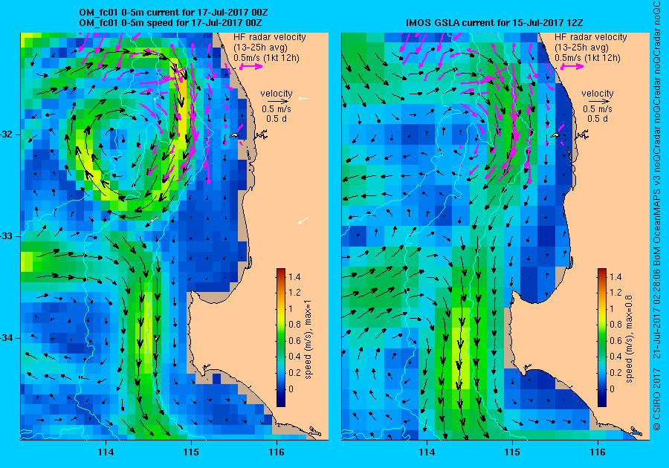This screenshot has height=468, width=669.
Task: Click 'HF radar velocity' label in right map
Action: tap(591, 37)
